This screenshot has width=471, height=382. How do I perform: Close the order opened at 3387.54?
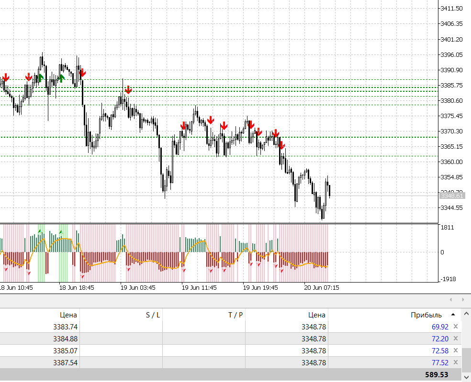456,363
